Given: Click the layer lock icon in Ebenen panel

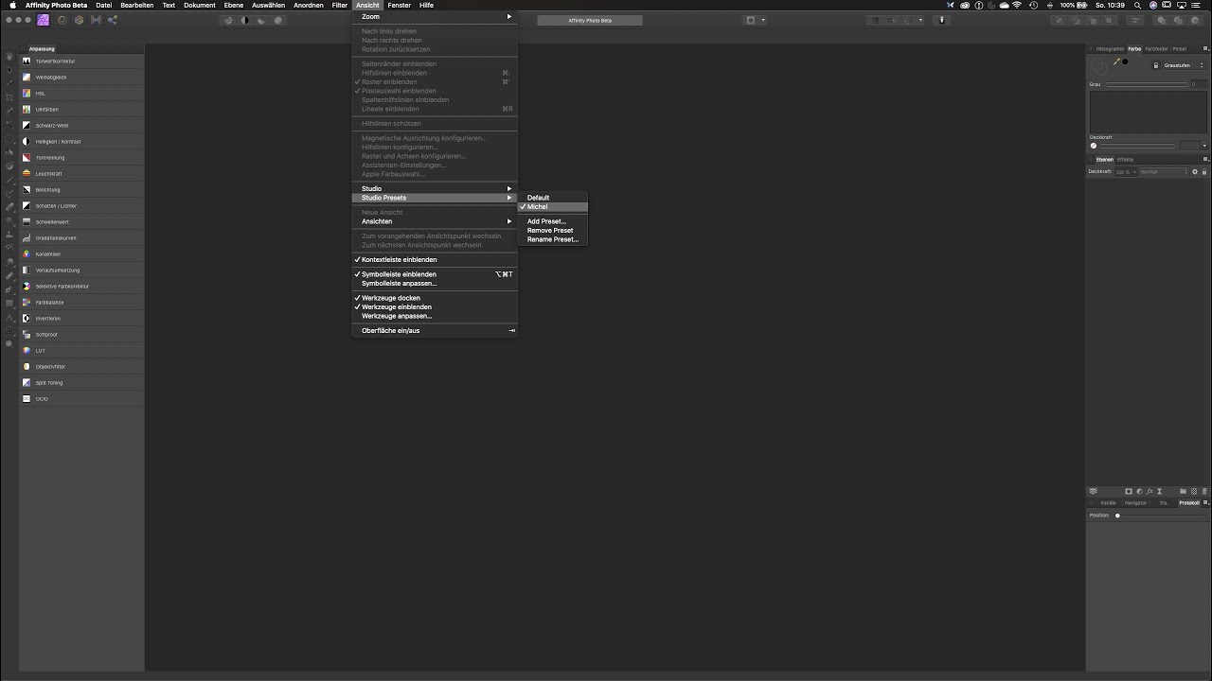Looking at the screenshot, I should 1204,172.
